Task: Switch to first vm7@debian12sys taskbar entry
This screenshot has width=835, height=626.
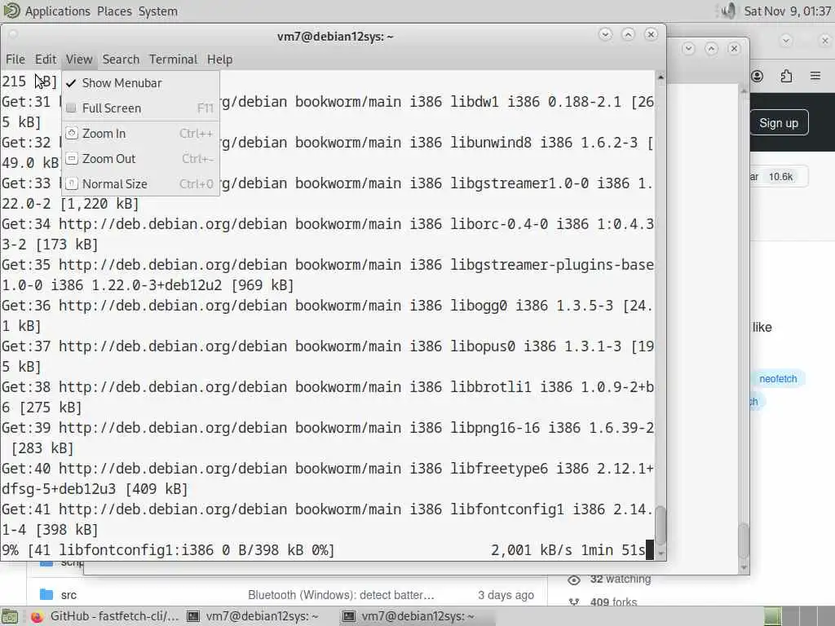Action: click(x=254, y=616)
